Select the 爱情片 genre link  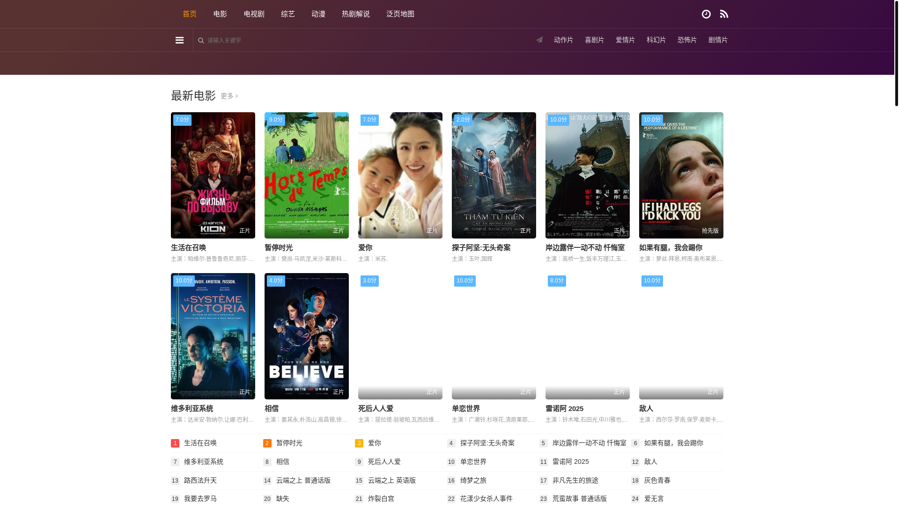(x=625, y=40)
